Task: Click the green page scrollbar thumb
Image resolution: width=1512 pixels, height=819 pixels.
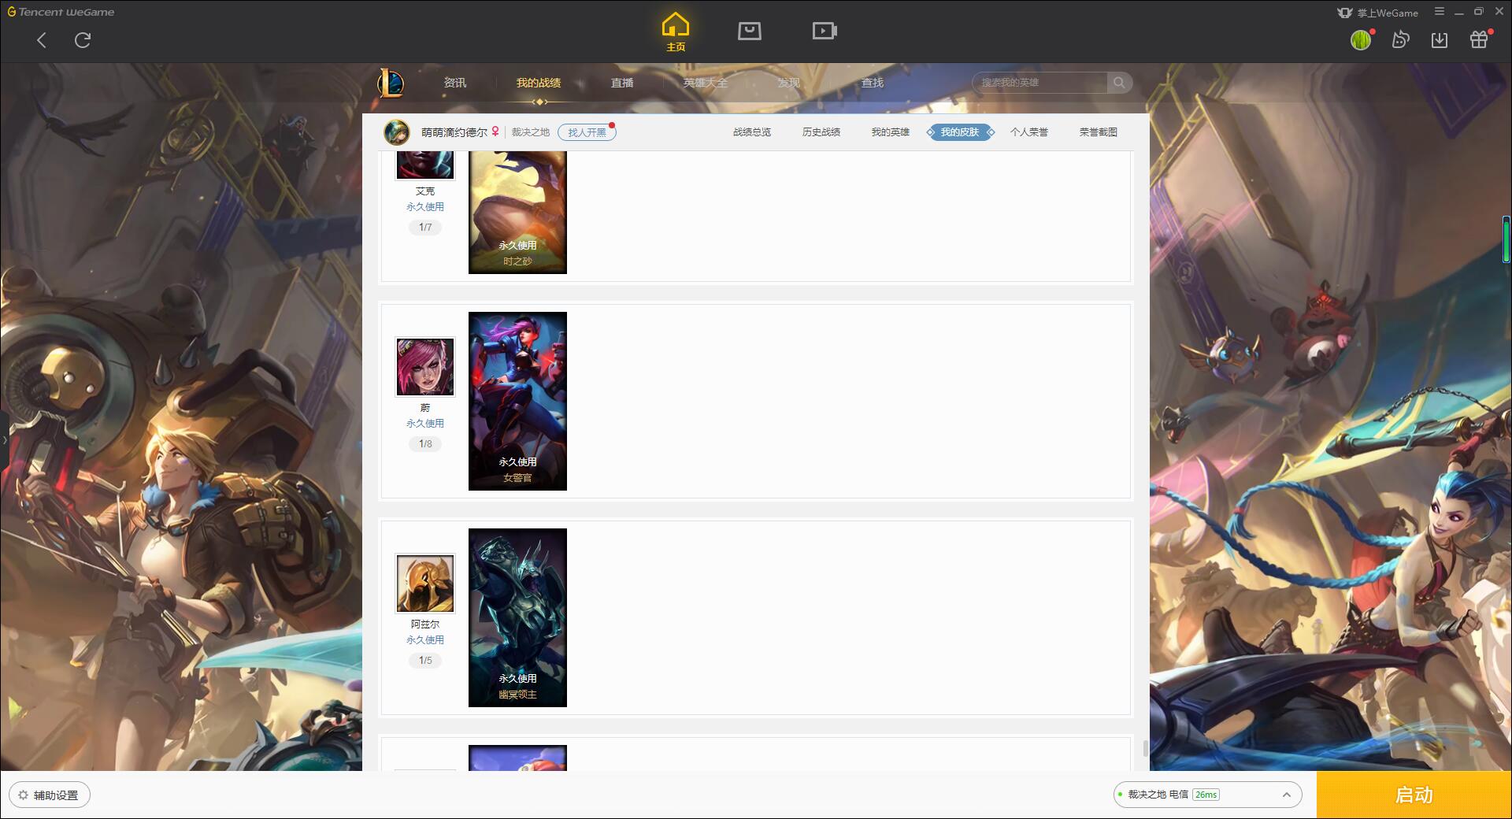Action: point(1506,239)
